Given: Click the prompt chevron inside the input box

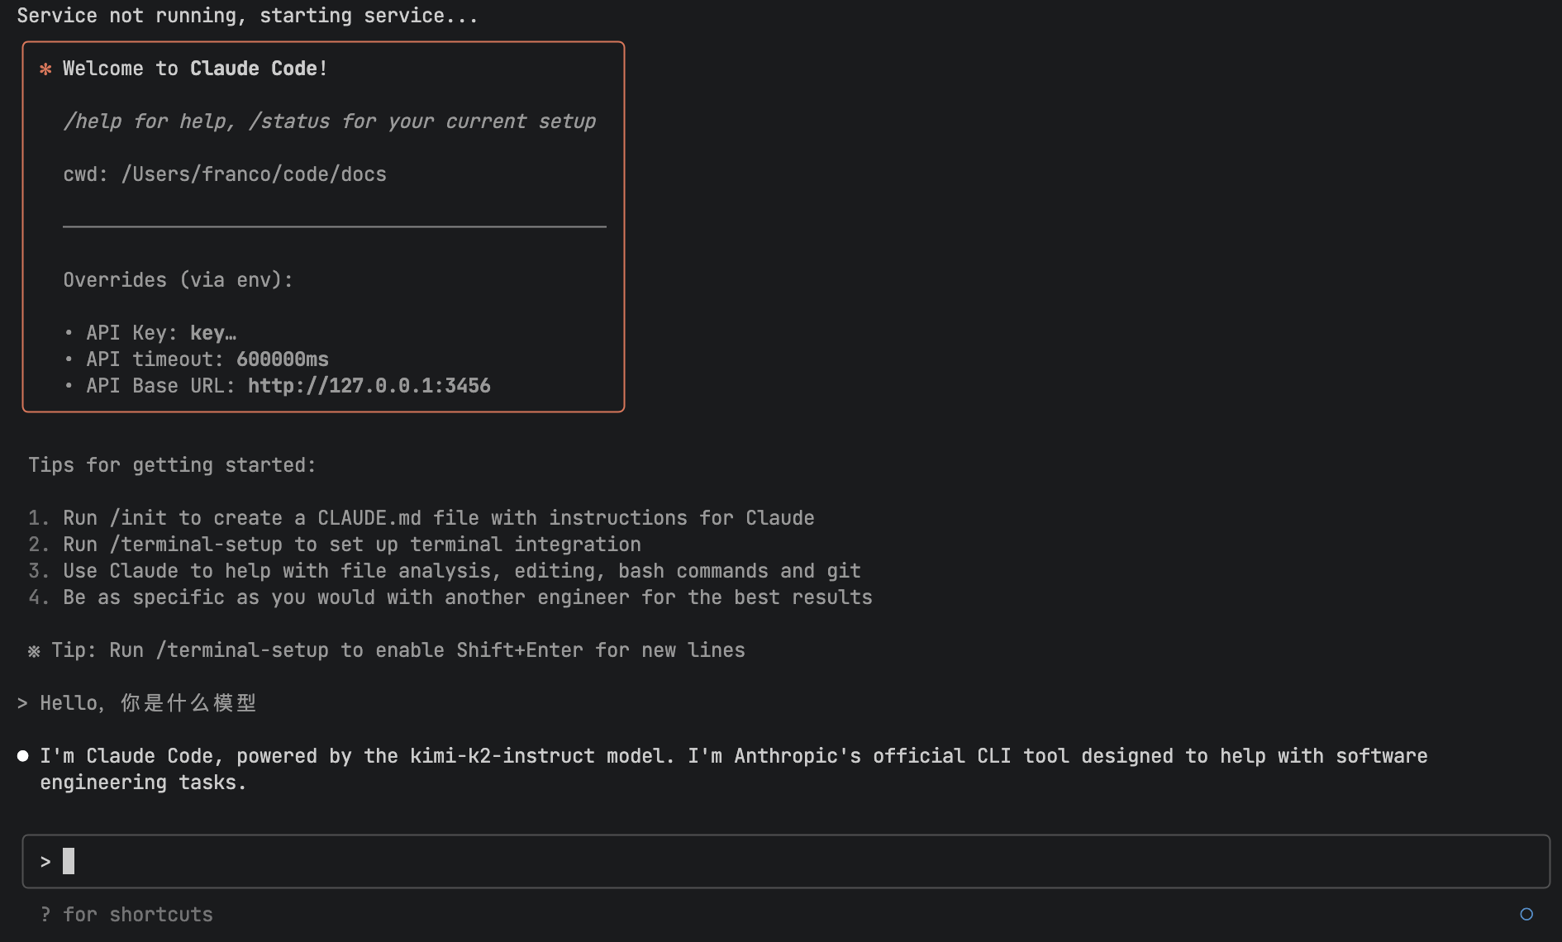Looking at the screenshot, I should [x=45, y=862].
